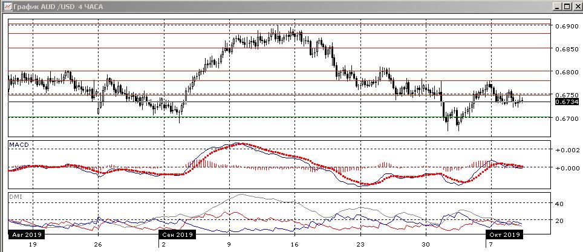Click the MACD indicator label
Screen dimensions: 583x252
17,145
